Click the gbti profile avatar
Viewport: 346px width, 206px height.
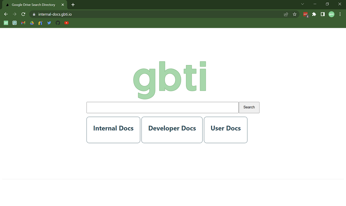point(331,14)
